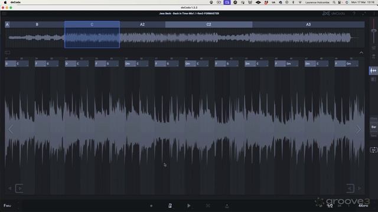The height and width of the screenshot is (212, 378).
Task: Click the deCoda logo in the header
Action: click(334, 14)
